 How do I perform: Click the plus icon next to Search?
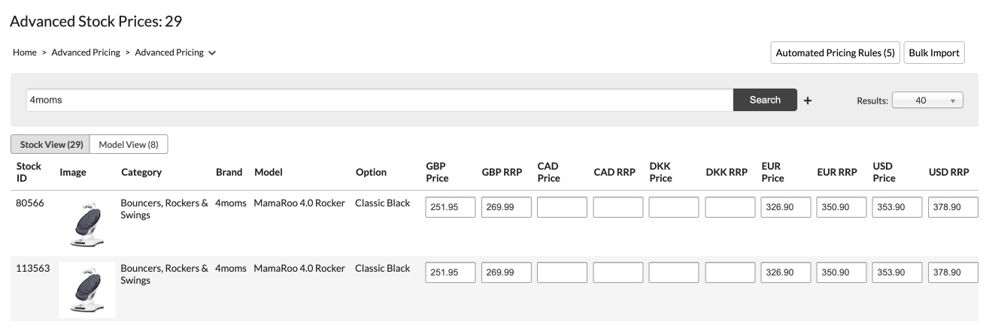point(808,101)
